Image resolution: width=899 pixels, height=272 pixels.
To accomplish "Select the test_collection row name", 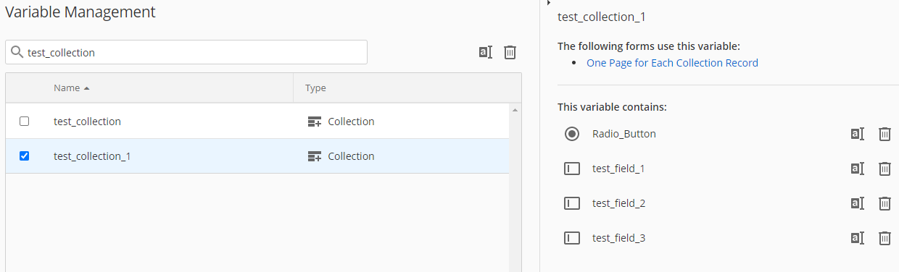I will (x=87, y=122).
